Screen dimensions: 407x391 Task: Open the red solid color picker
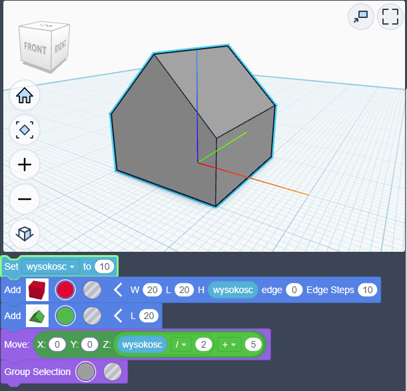[x=65, y=290]
